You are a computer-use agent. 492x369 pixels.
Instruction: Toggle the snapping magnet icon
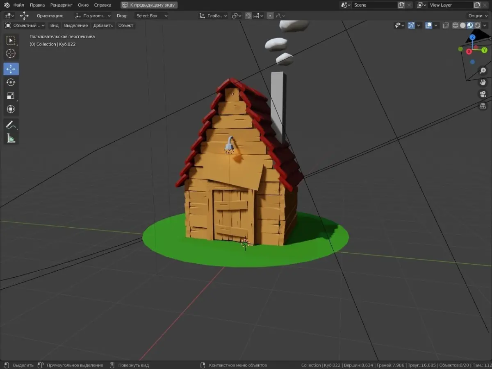[x=248, y=16]
